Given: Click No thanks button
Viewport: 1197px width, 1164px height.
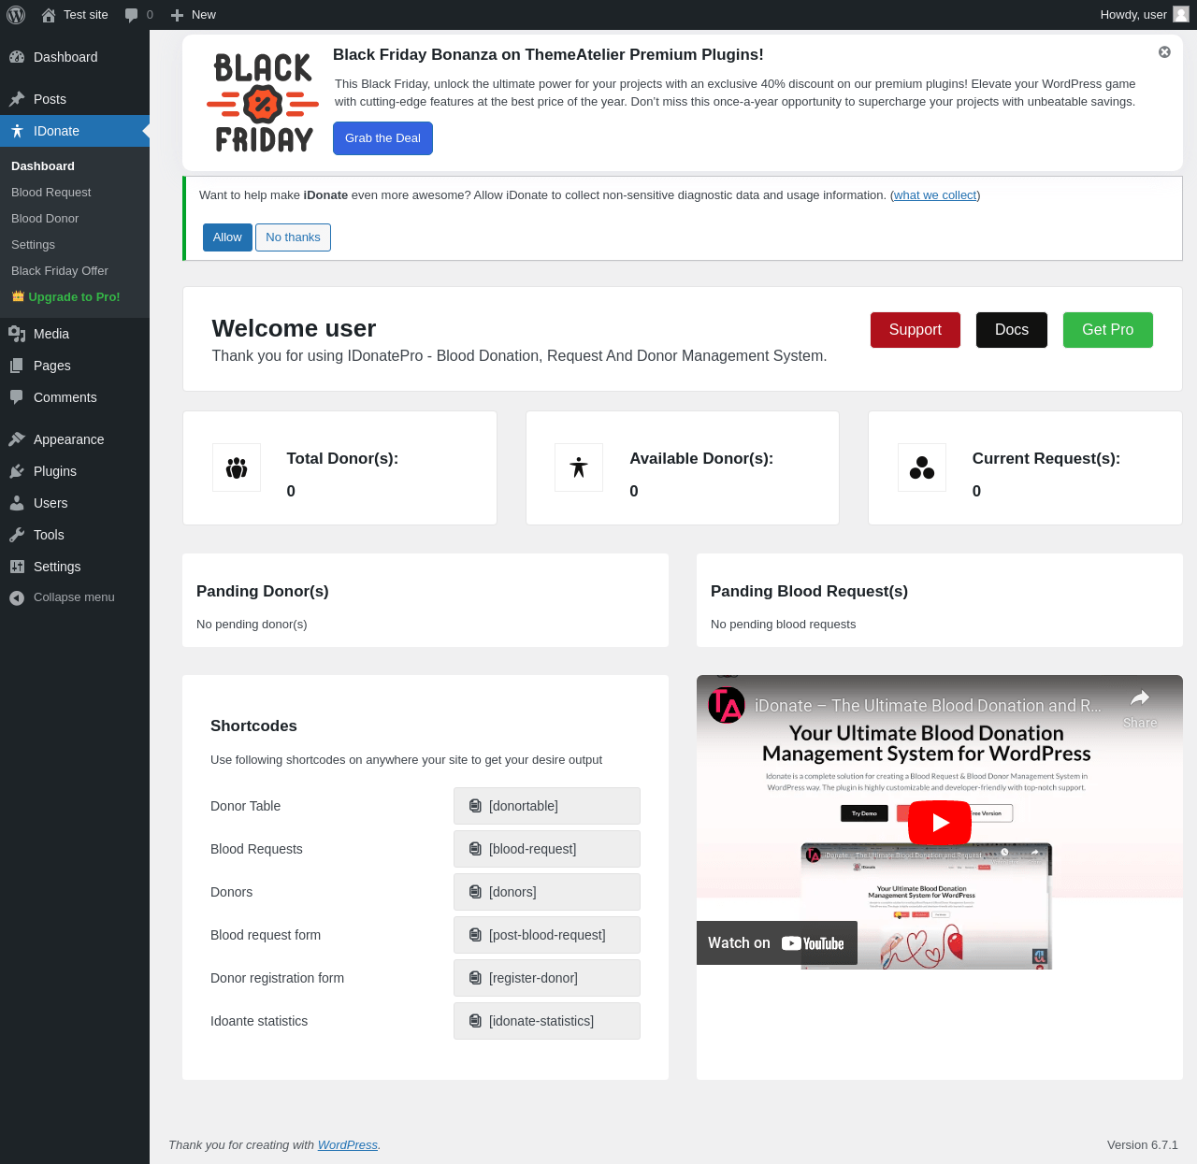Looking at the screenshot, I should coord(293,237).
